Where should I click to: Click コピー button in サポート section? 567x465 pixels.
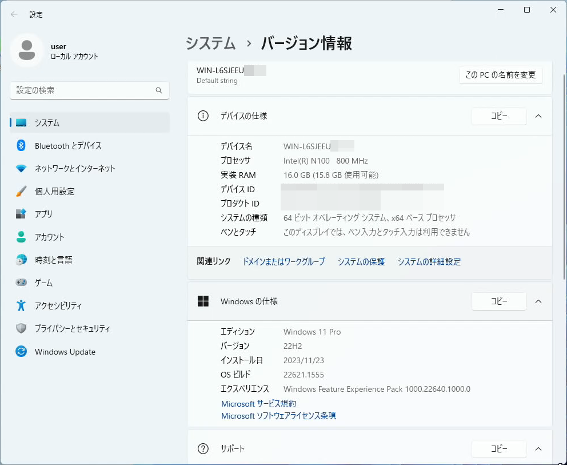pyautogui.click(x=499, y=449)
